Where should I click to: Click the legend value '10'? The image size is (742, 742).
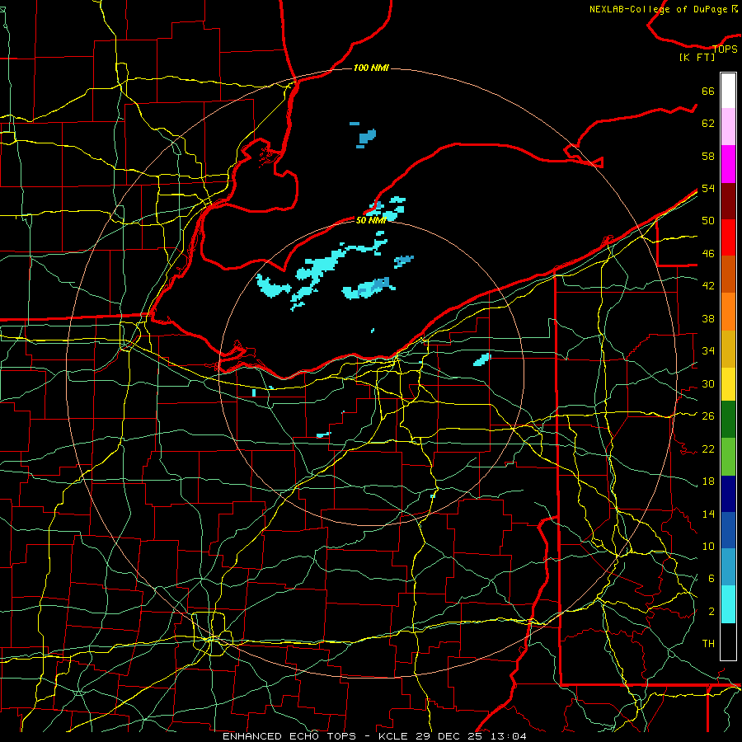click(708, 546)
